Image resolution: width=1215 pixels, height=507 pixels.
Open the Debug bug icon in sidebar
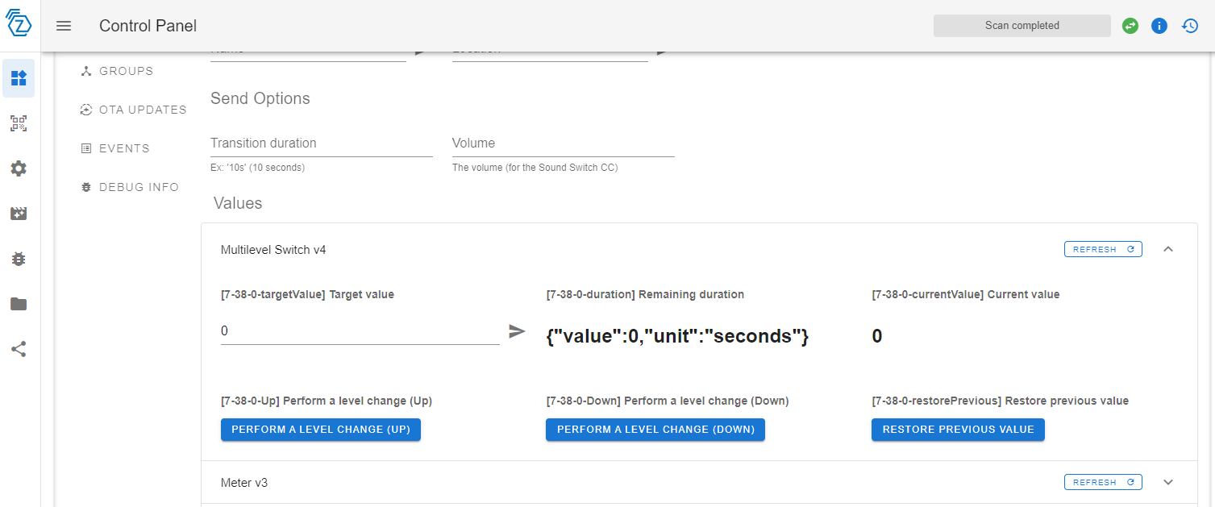tap(18, 259)
